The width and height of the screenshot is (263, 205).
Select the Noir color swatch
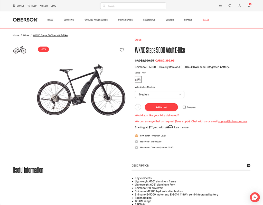138,79
